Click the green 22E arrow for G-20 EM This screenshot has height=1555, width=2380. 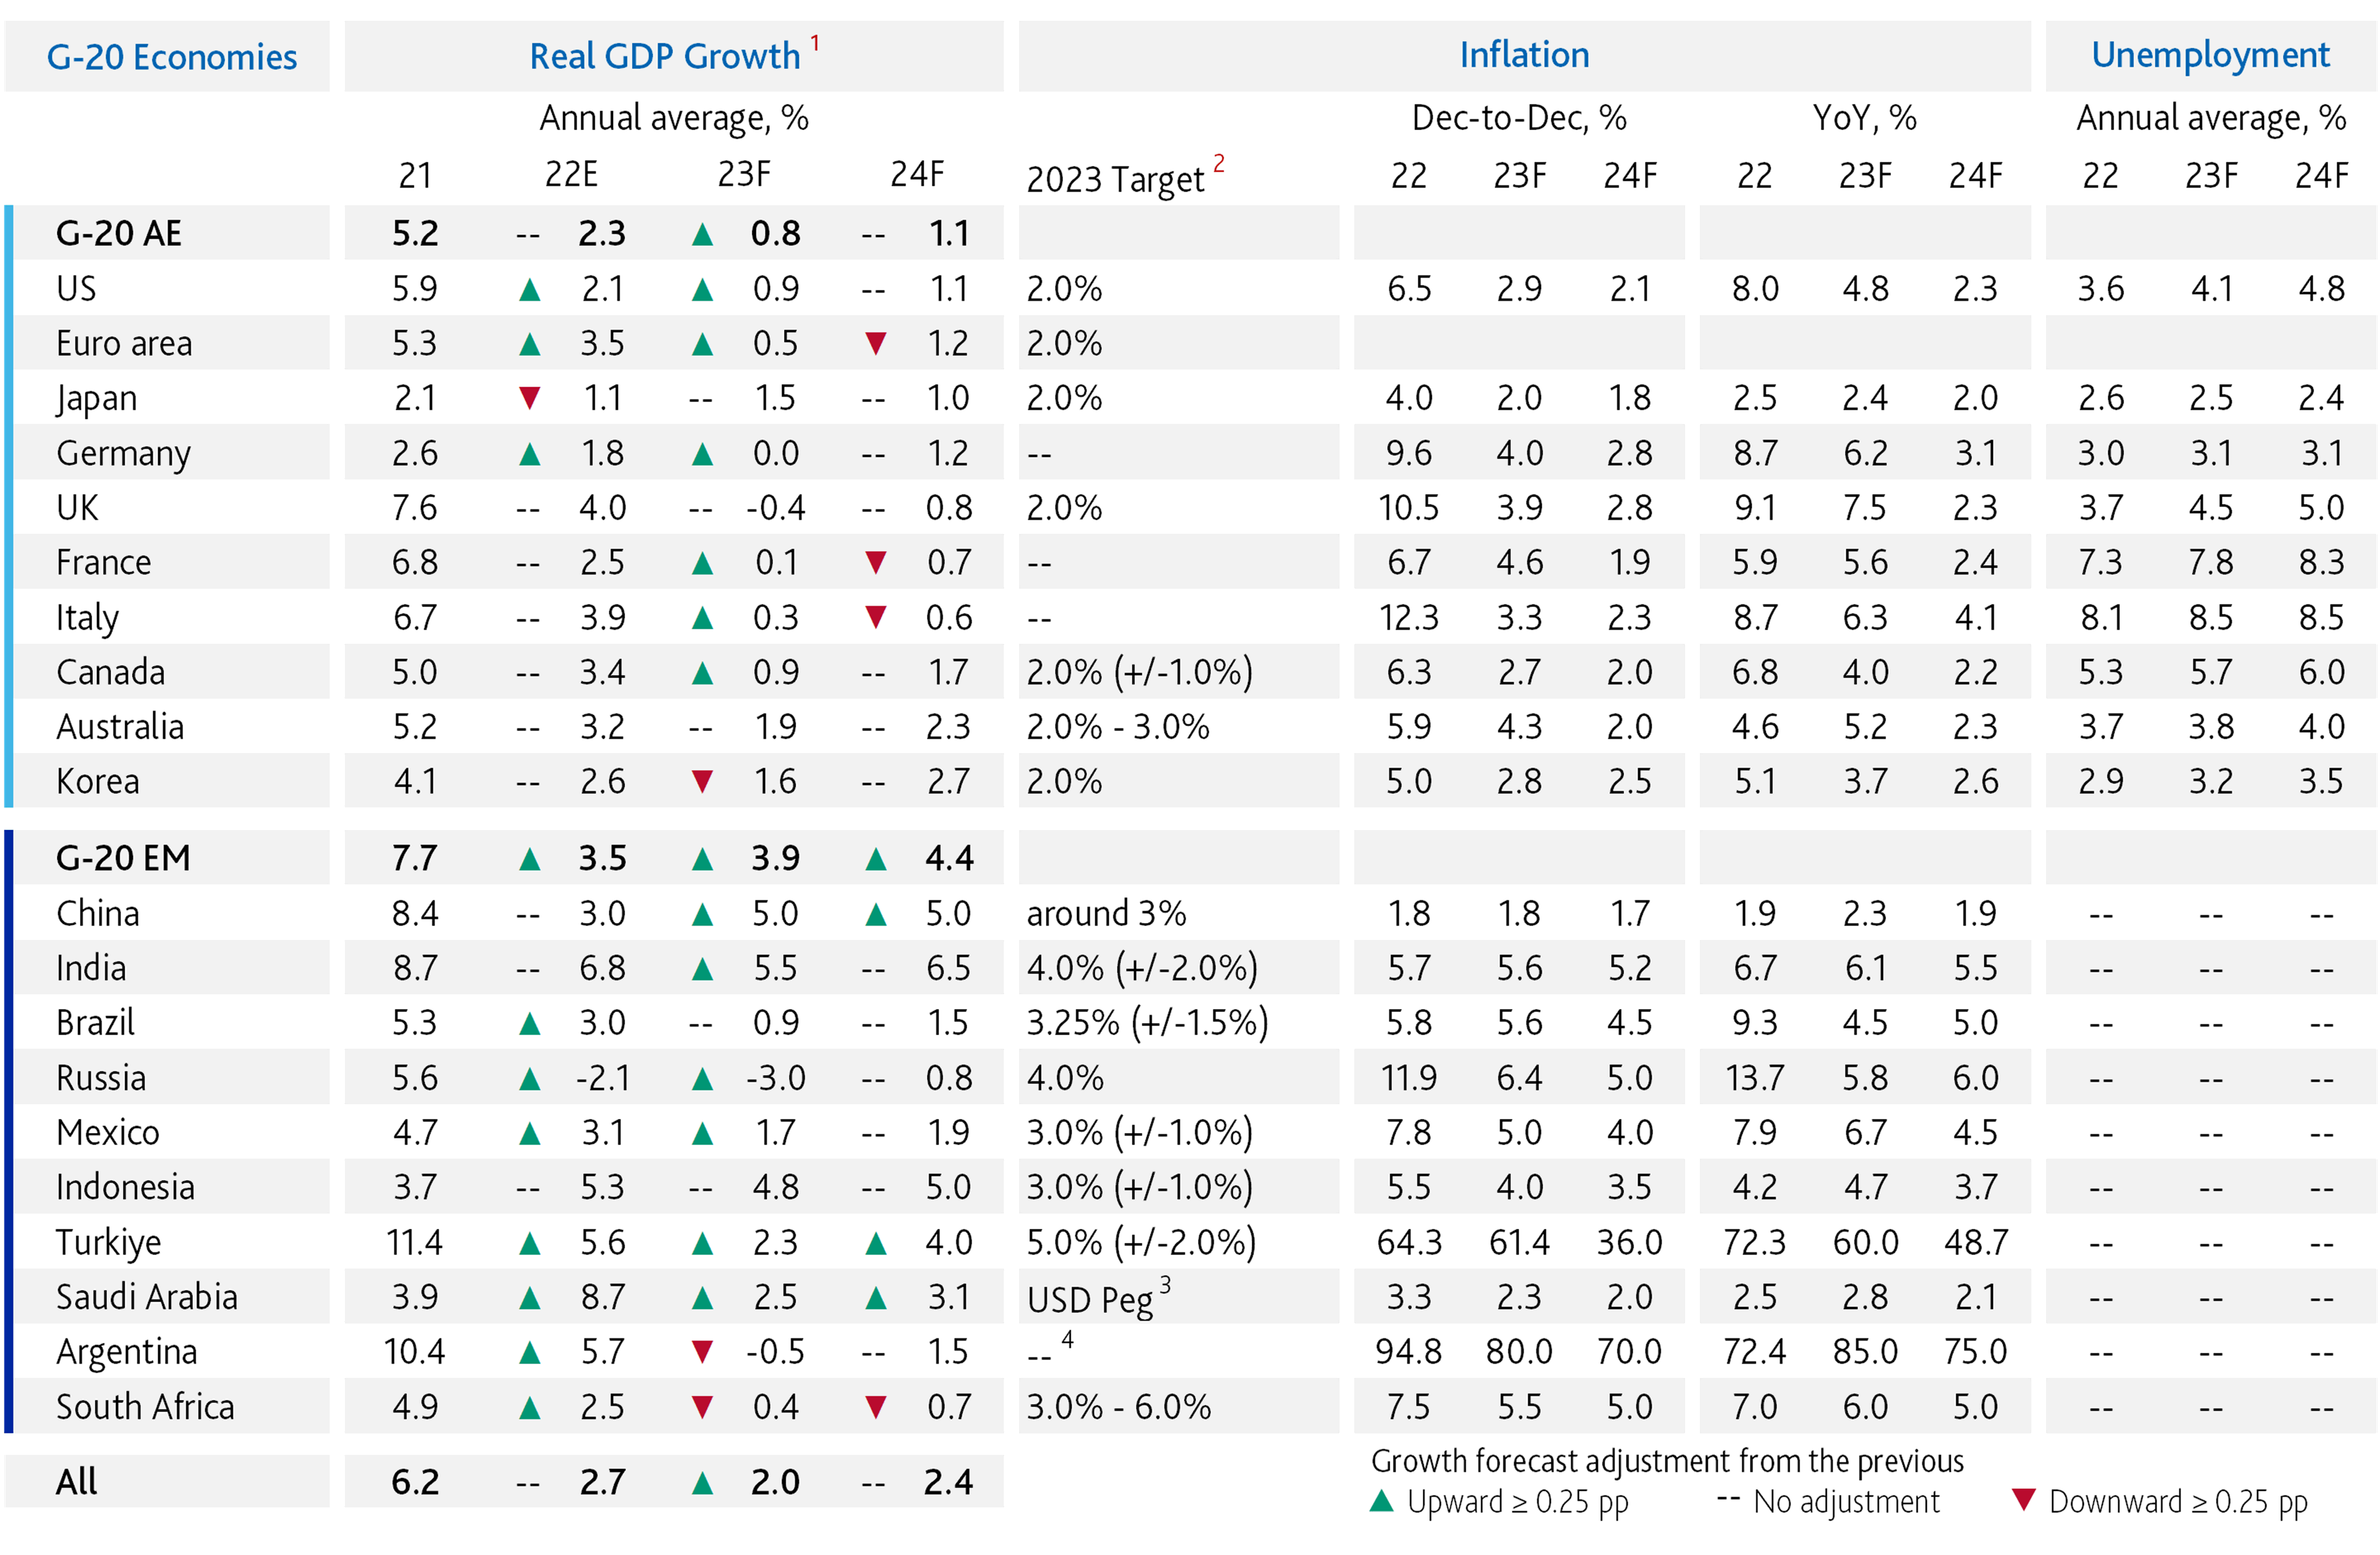tap(530, 858)
